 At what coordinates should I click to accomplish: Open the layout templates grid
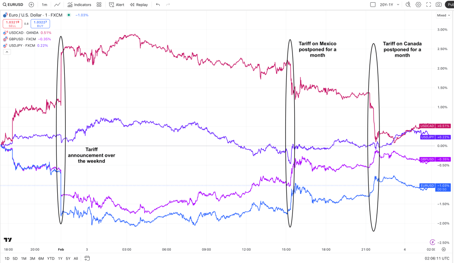(99, 5)
